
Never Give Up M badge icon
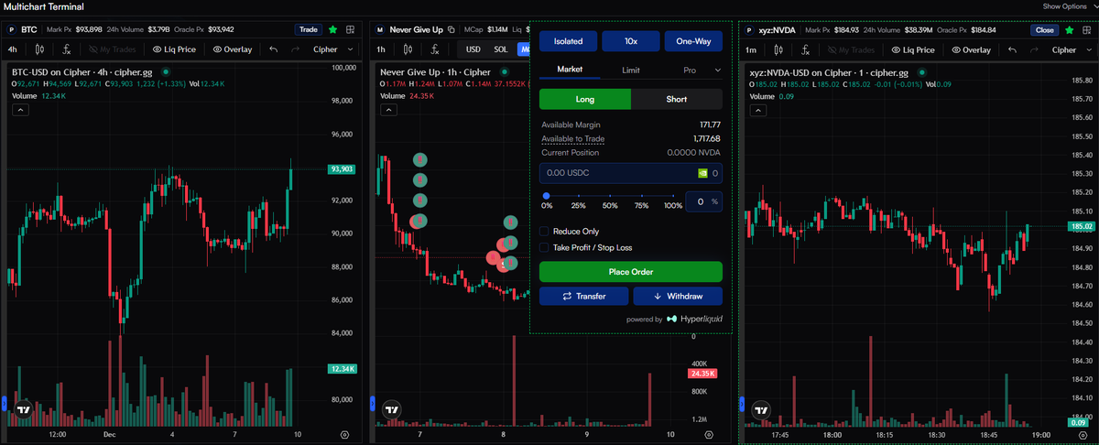(380, 29)
